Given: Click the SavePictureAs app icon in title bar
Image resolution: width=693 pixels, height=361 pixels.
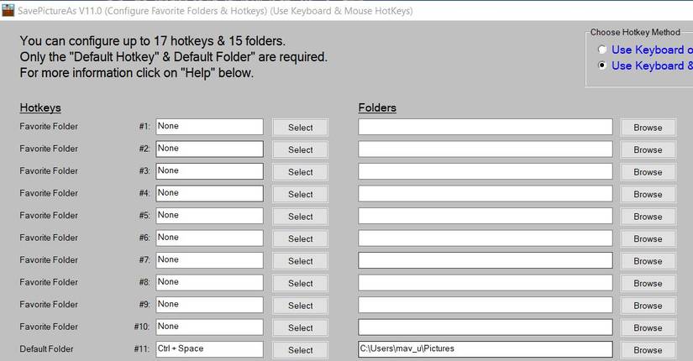Looking at the screenshot, I should (x=8, y=10).
